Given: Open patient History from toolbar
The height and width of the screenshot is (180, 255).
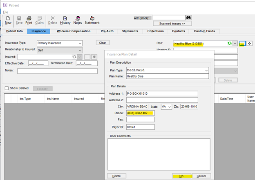Looking at the screenshot, I should pyautogui.click(x=65, y=20).
